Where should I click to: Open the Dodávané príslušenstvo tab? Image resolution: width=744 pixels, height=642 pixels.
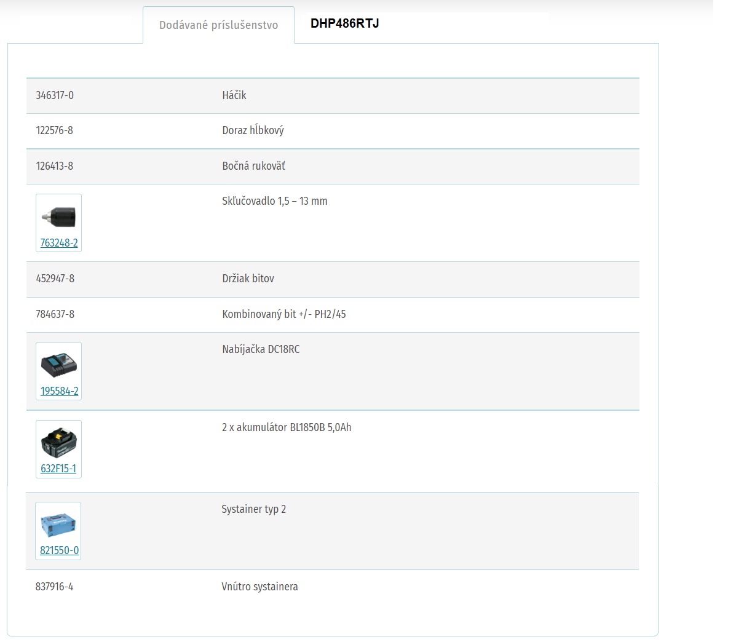[x=218, y=25]
